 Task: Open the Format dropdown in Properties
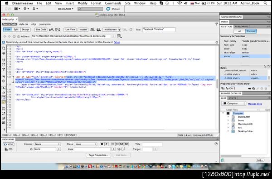coord(47,144)
